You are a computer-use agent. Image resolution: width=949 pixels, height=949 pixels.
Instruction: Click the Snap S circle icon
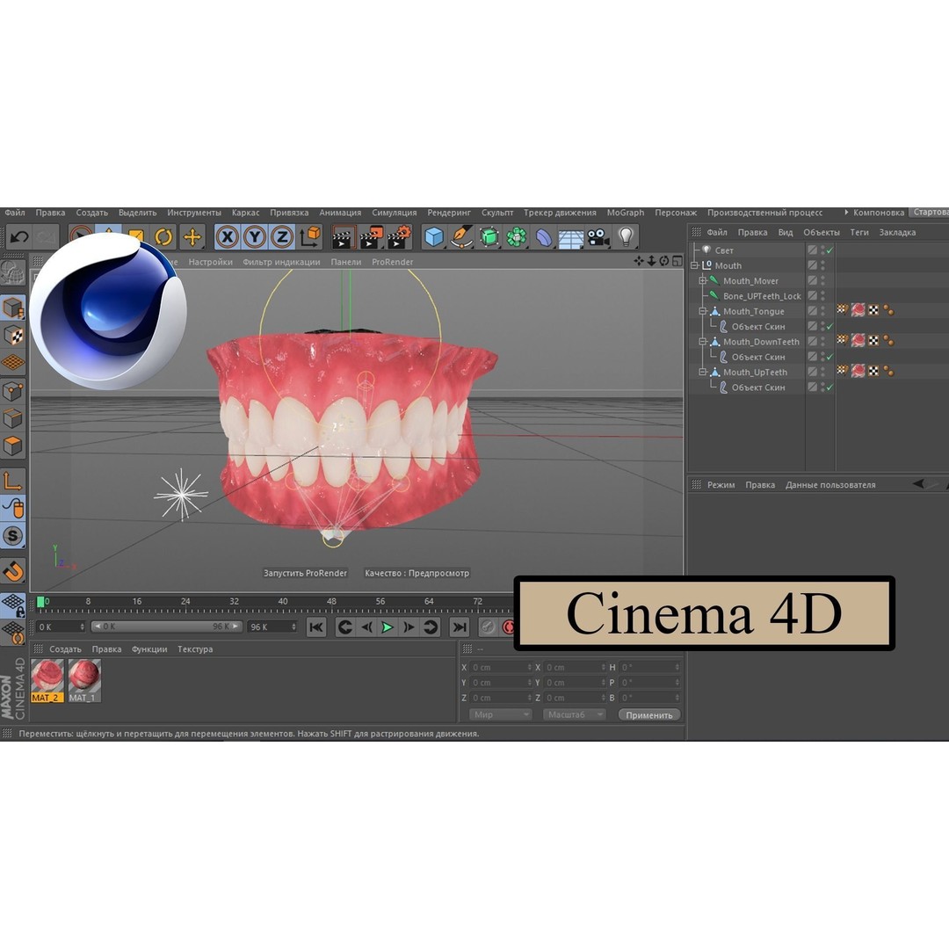tap(12, 536)
